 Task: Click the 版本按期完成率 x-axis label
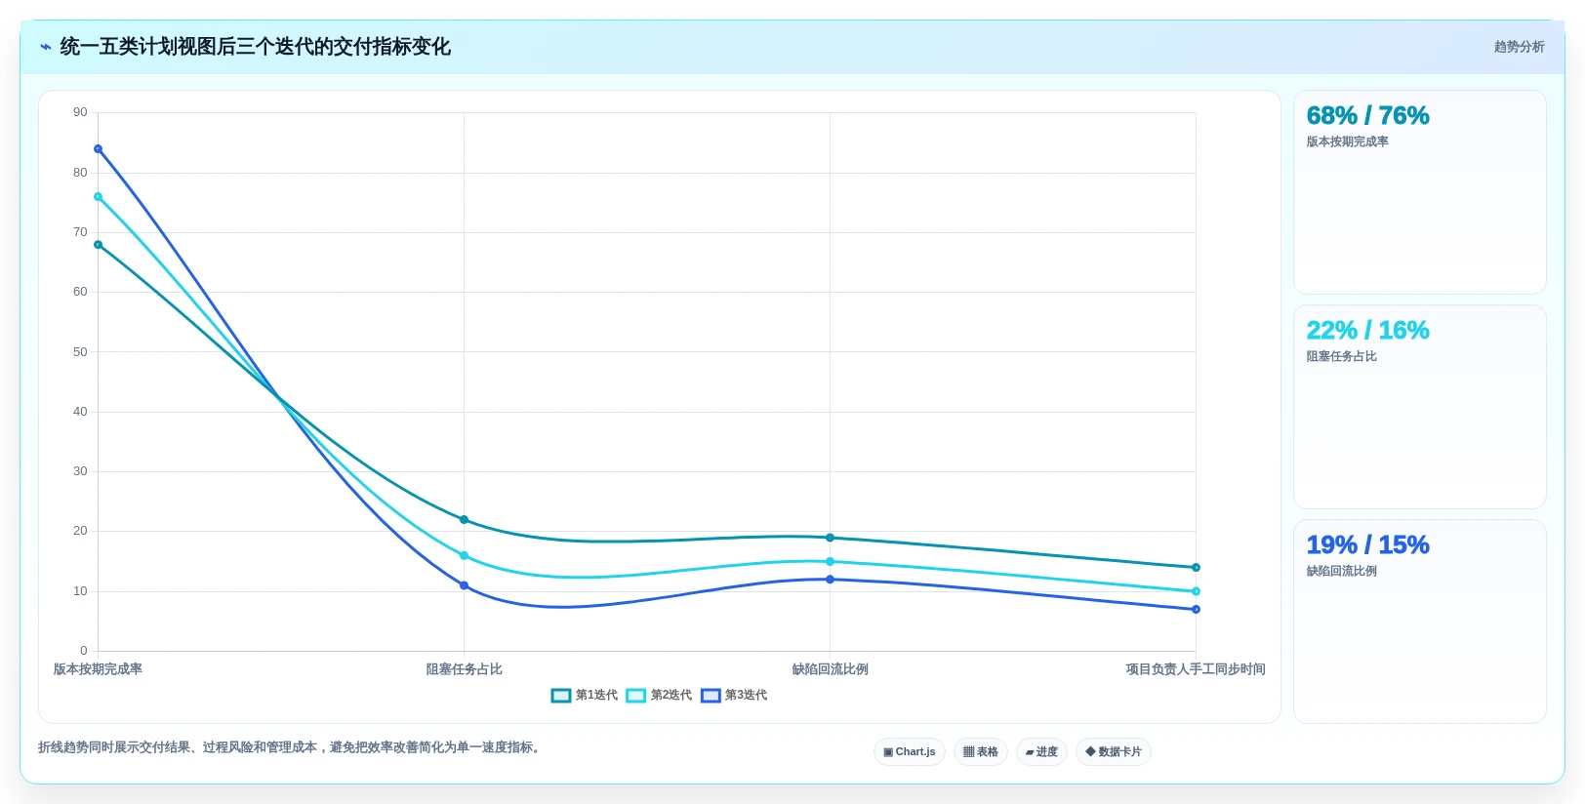tap(98, 669)
